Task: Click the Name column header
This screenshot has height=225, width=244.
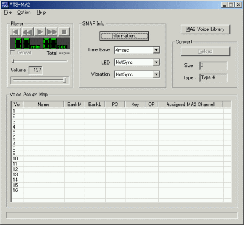Action: [44, 104]
